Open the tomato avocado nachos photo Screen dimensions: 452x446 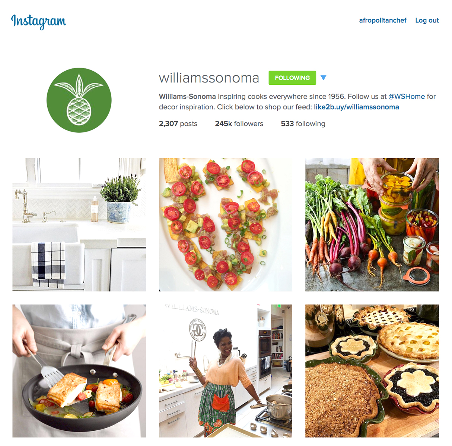click(226, 224)
